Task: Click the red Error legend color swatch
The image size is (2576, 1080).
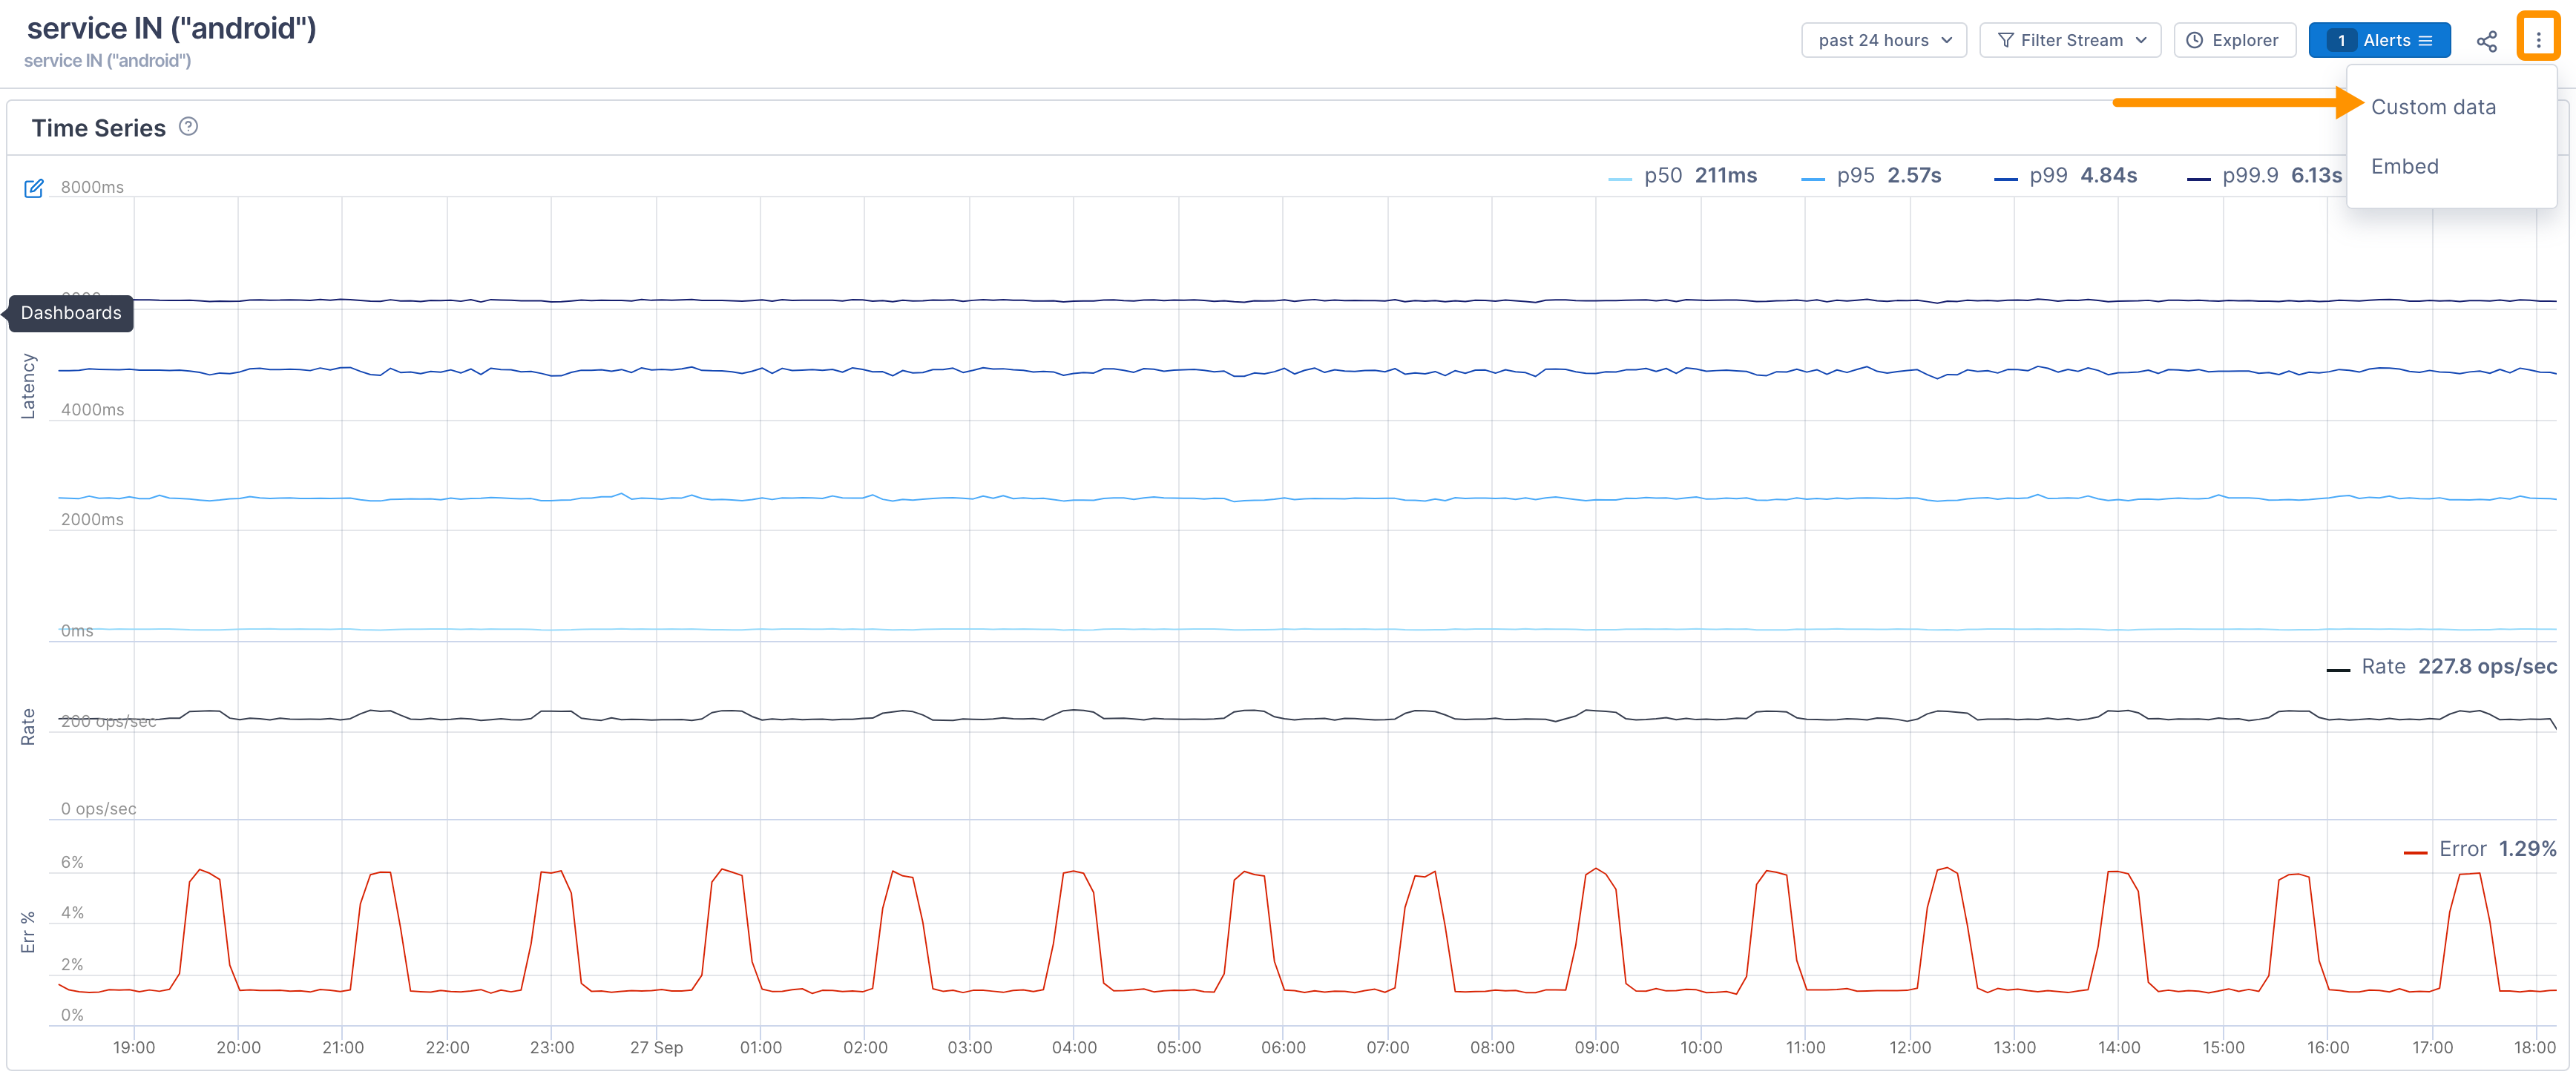Action: [2415, 852]
